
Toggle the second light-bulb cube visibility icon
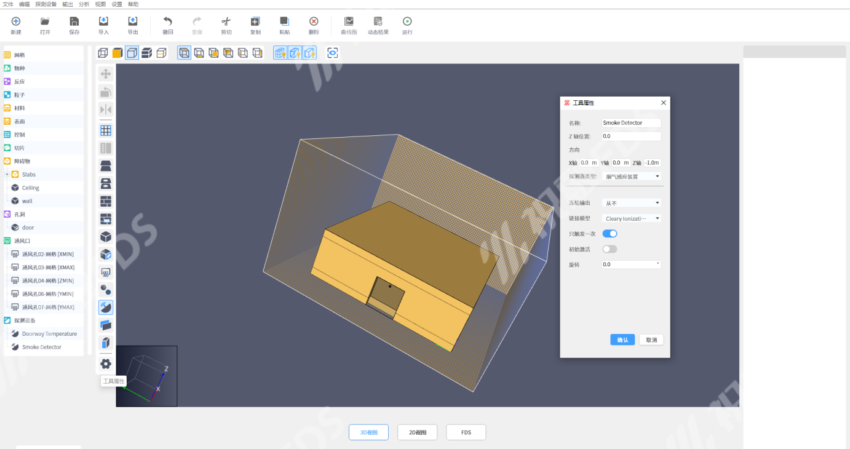click(x=295, y=53)
